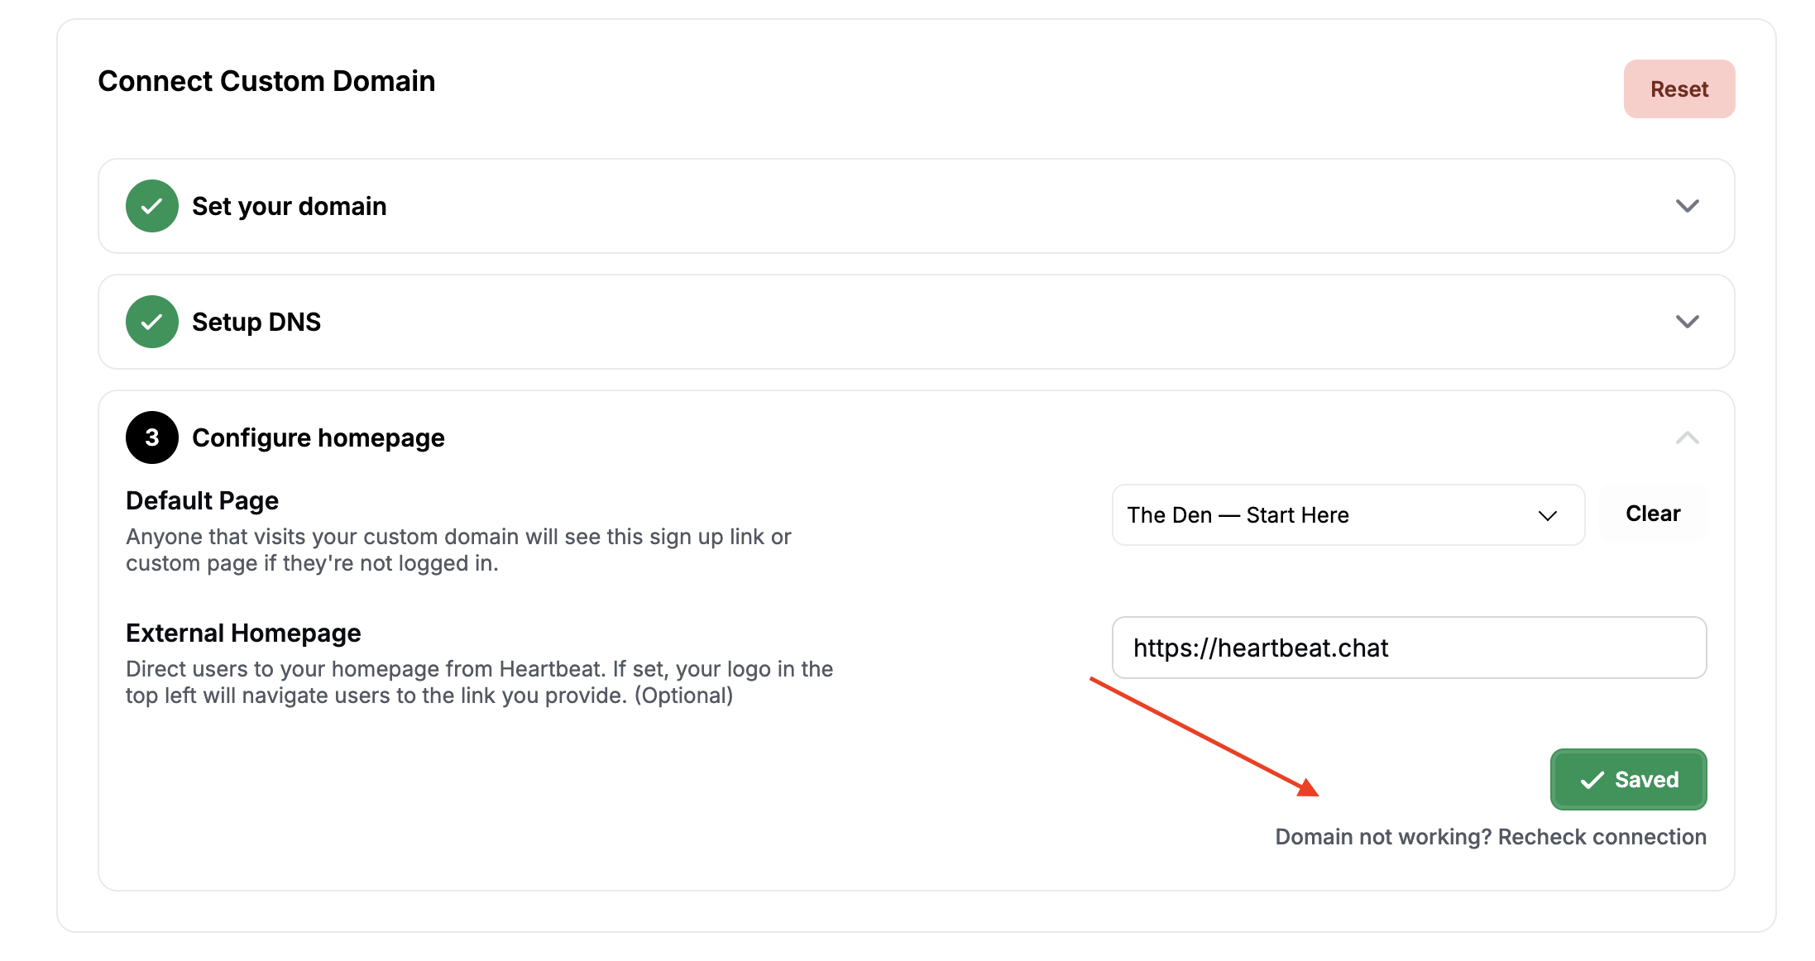Image resolution: width=1815 pixels, height=961 pixels.
Task: Click the checkmark icon inside Saved button
Action: click(1592, 780)
